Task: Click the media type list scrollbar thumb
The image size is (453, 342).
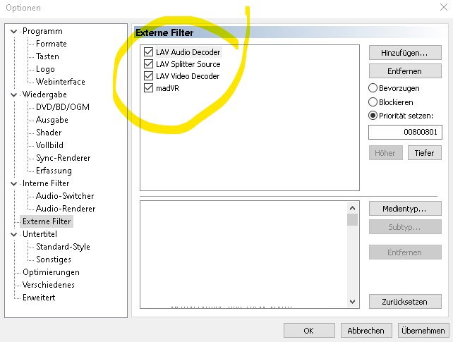Action: pos(352,220)
